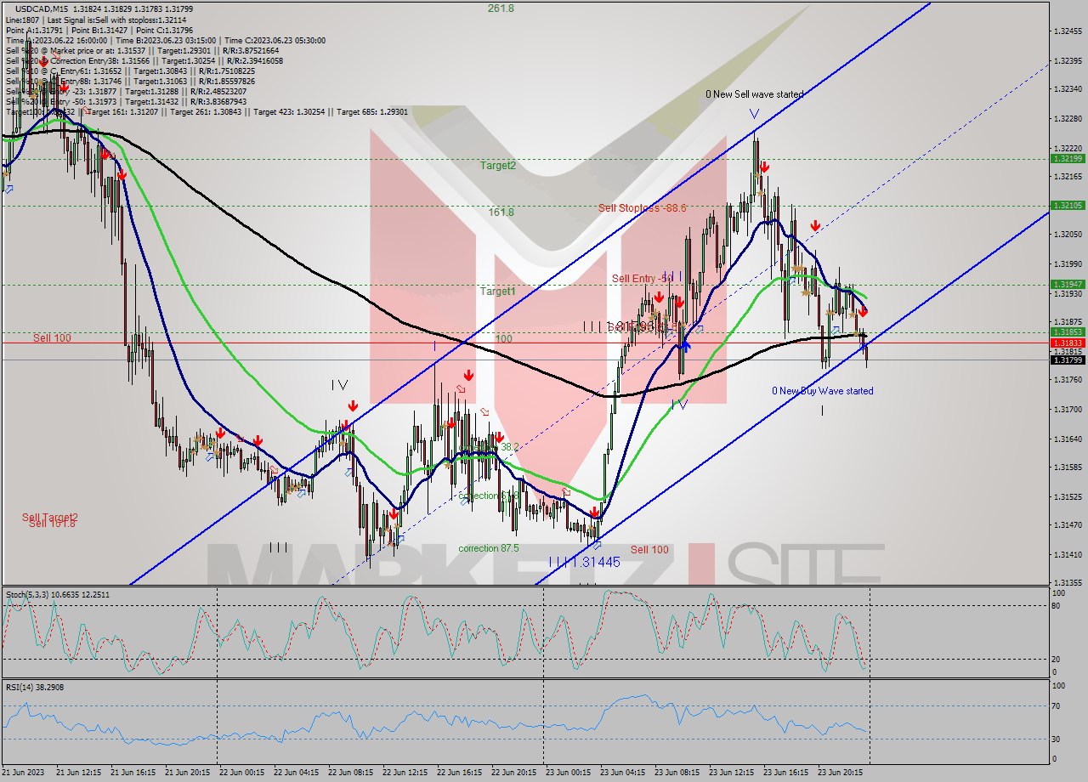The height and width of the screenshot is (782, 1088).
Task: Click the USDCAD,M15 chart title
Action: point(42,8)
